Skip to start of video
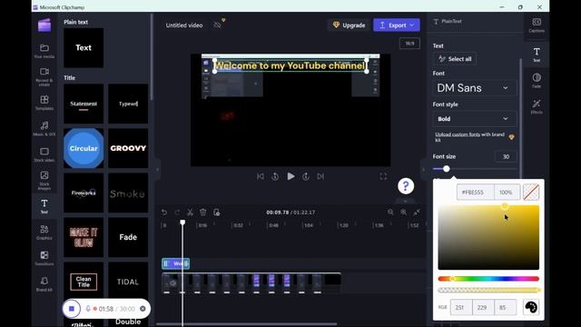 pyautogui.click(x=261, y=176)
